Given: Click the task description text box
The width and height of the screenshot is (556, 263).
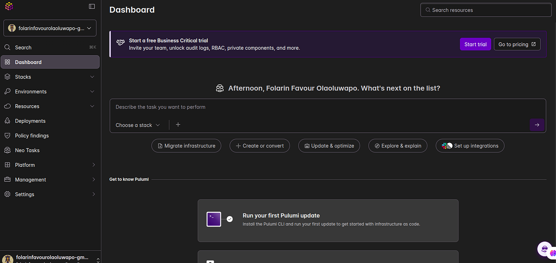Looking at the screenshot, I should pyautogui.click(x=328, y=107).
